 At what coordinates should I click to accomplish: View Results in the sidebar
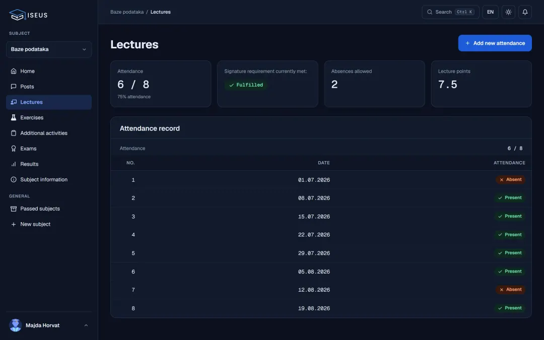[x=49, y=164]
